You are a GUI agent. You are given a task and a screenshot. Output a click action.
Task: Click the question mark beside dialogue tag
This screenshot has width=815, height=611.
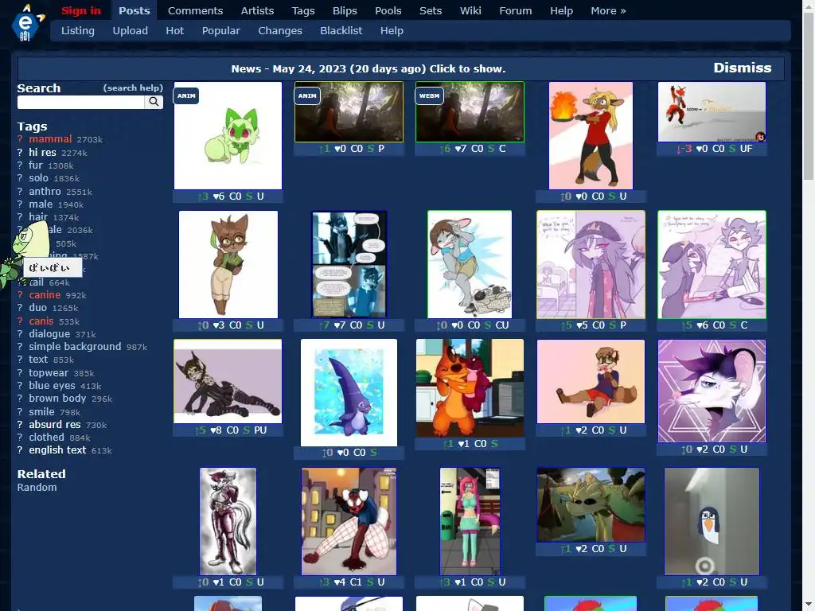20,333
